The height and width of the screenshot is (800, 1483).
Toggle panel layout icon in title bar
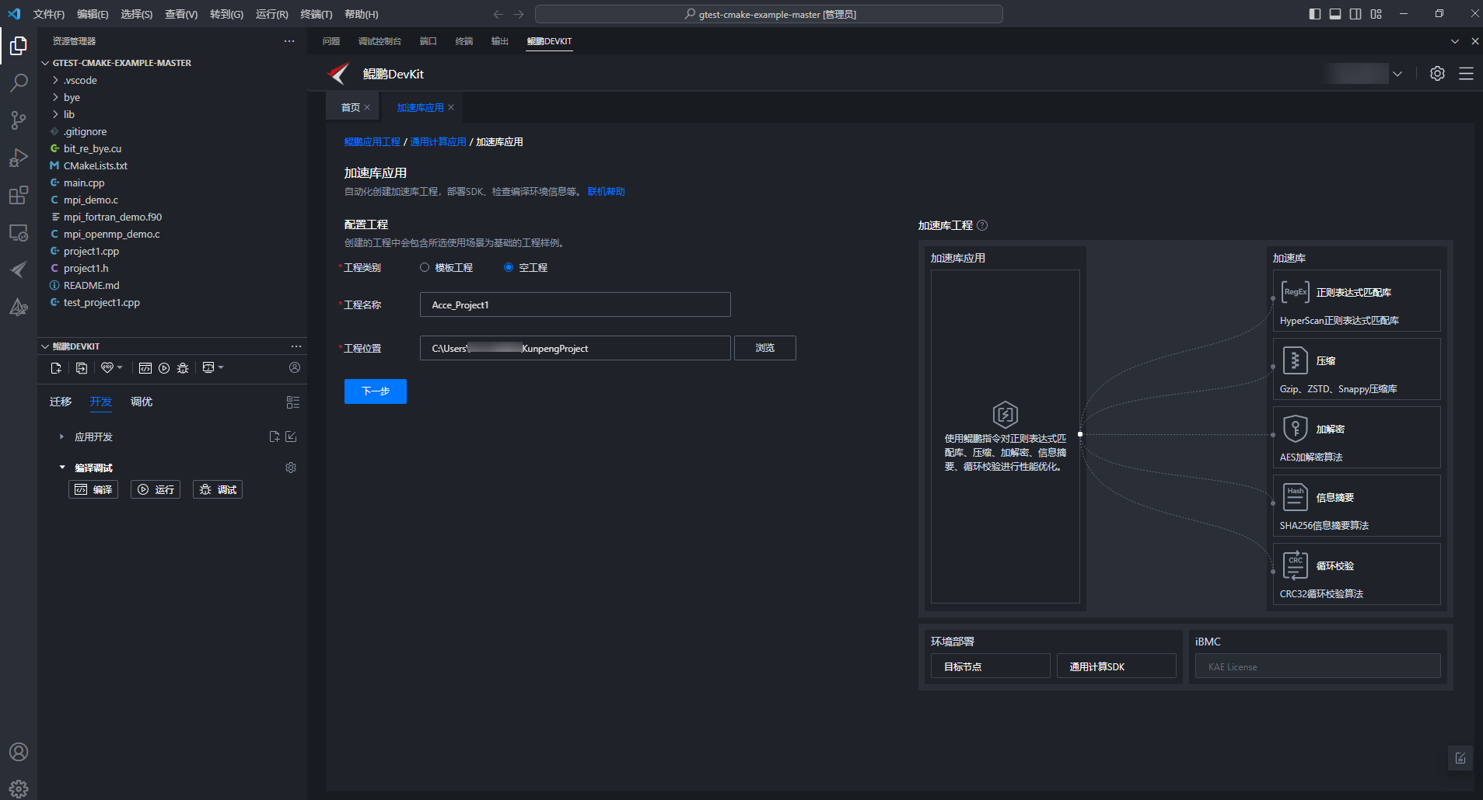pyautogui.click(x=1335, y=14)
